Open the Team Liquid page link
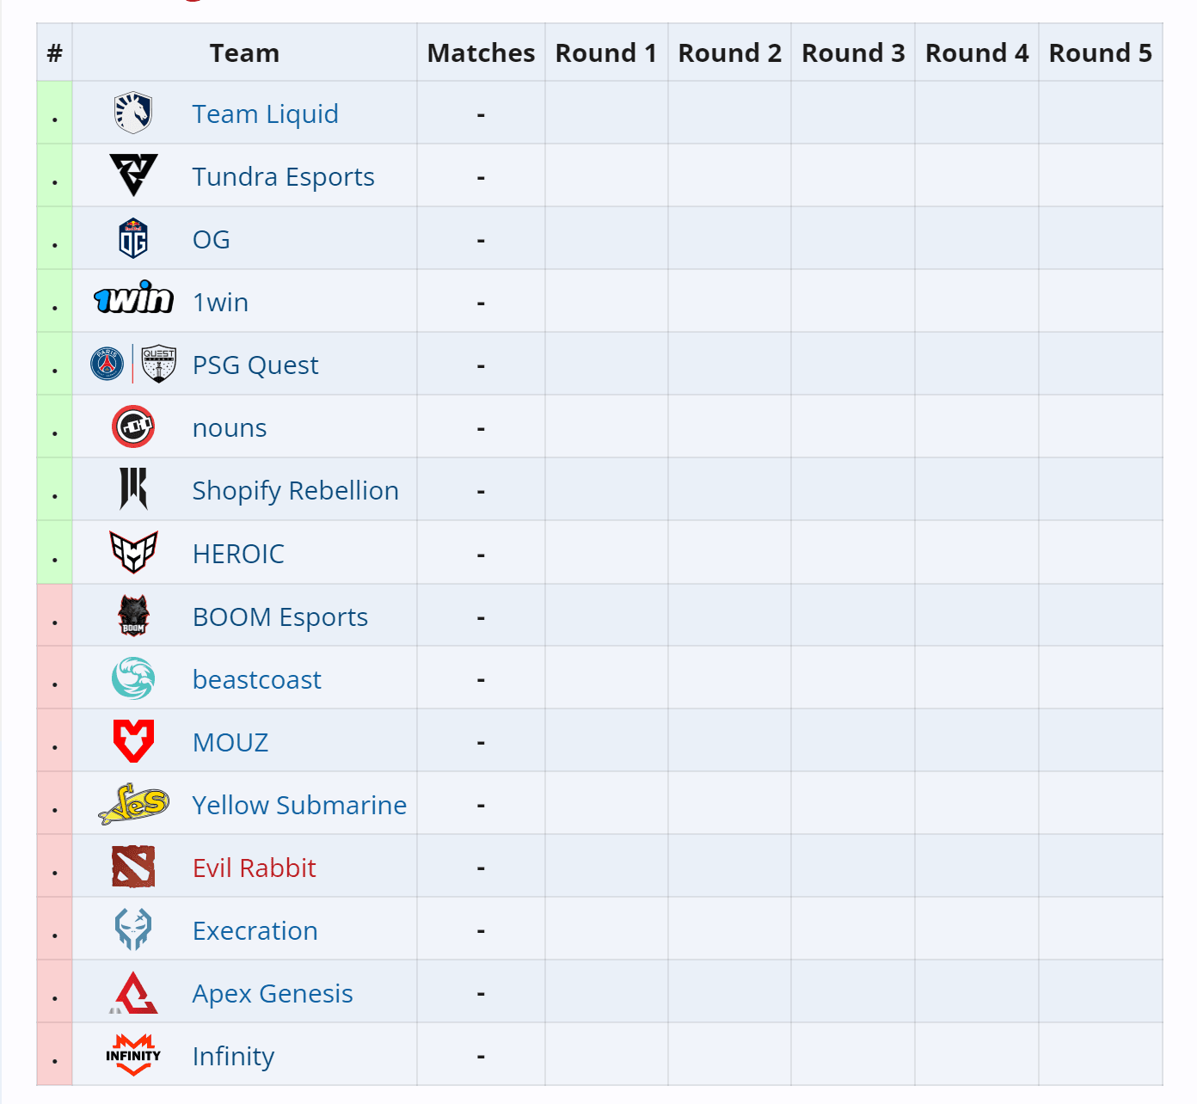This screenshot has width=1197, height=1104. pyautogui.click(x=265, y=113)
